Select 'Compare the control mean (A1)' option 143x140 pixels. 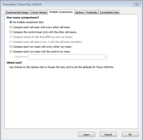(x=11, y=32)
